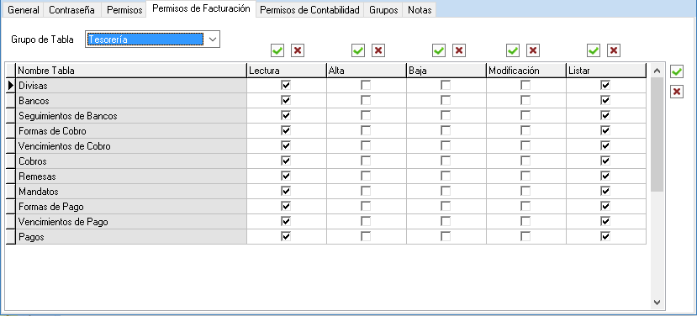The height and width of the screenshot is (316, 697).
Task: Click red X above Lectura column
Action: (x=298, y=51)
